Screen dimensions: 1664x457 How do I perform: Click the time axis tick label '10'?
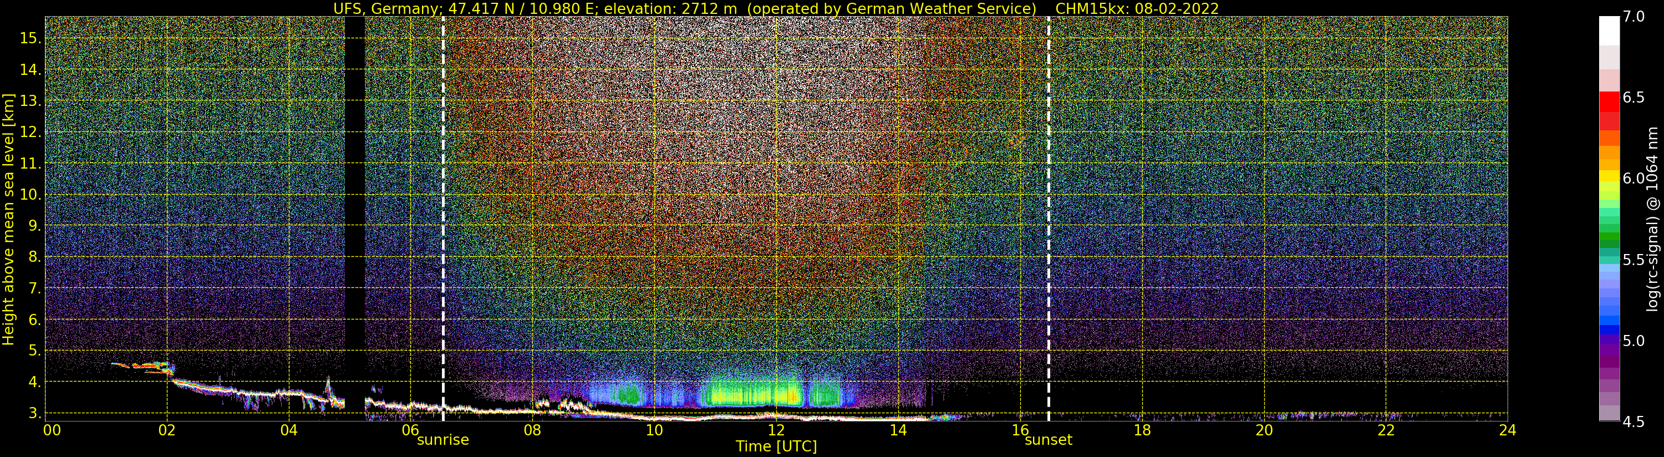pyautogui.click(x=654, y=430)
